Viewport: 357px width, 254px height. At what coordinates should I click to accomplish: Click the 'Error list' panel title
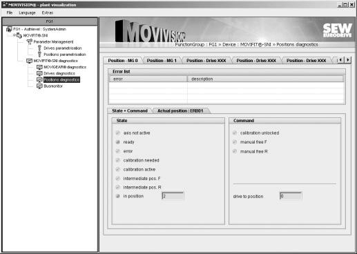click(x=122, y=72)
